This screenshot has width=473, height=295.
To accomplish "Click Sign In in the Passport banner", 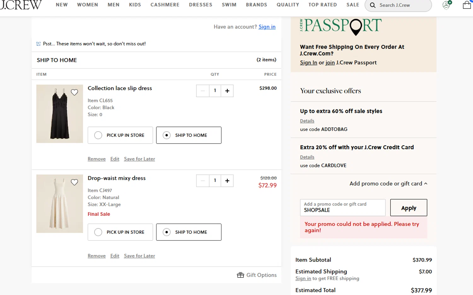I will coord(308,62).
